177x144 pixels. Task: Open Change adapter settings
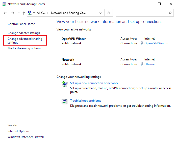[24, 33]
